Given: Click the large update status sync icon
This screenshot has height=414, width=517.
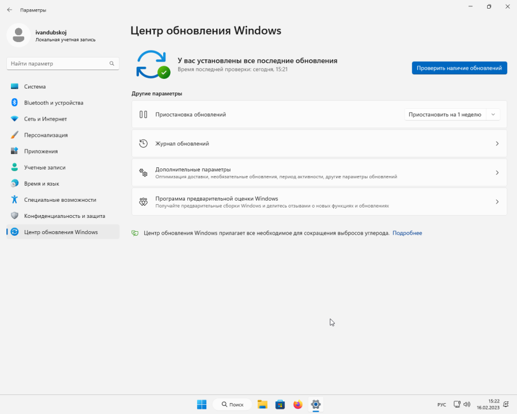Looking at the screenshot, I should pos(153,64).
